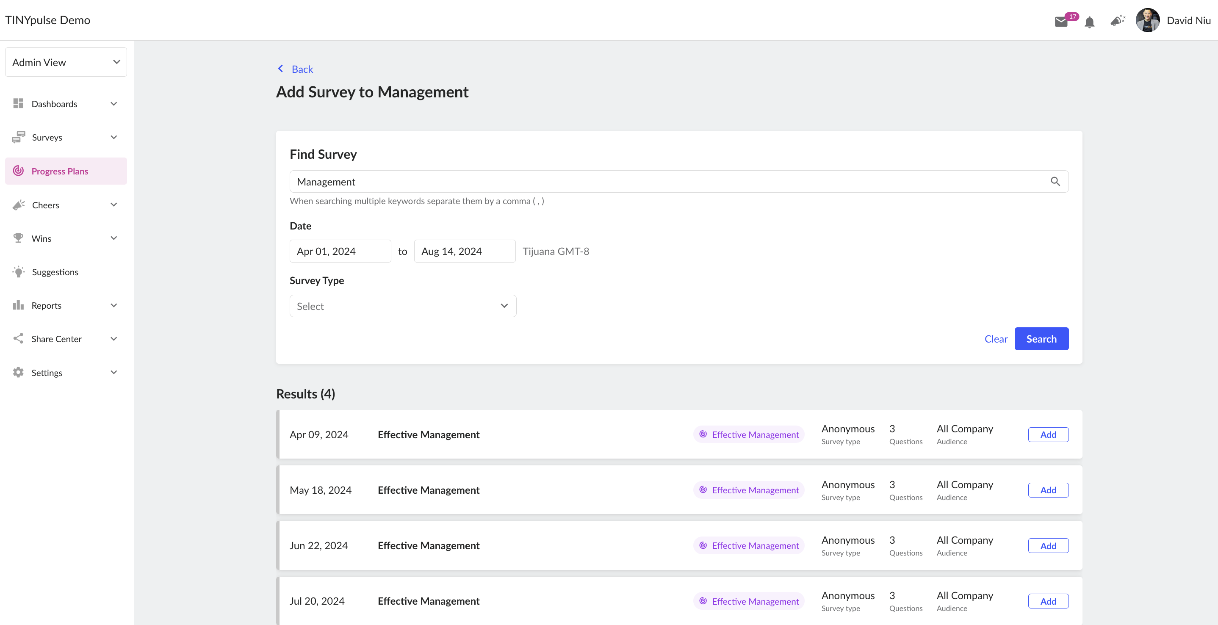This screenshot has height=625, width=1218.
Task: Click the Clear link
Action: pyautogui.click(x=996, y=339)
